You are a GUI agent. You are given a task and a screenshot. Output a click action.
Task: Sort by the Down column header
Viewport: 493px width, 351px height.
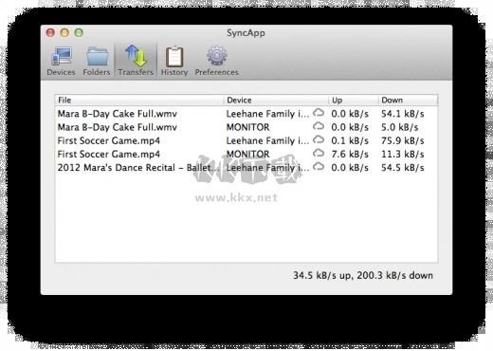[408, 100]
